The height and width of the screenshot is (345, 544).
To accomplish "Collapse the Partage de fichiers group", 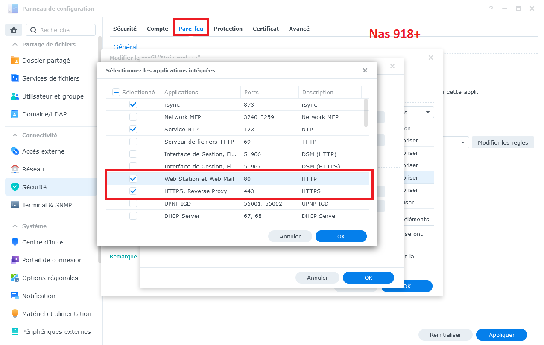I will point(15,44).
